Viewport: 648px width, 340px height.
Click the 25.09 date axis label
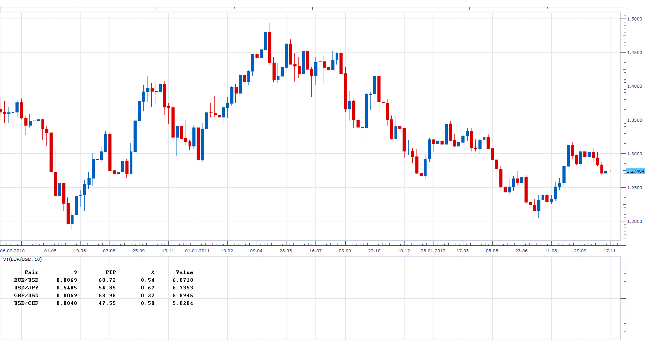139,251
